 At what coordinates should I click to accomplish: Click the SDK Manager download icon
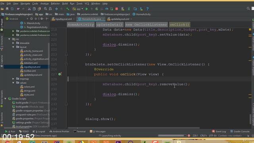(141, 9)
